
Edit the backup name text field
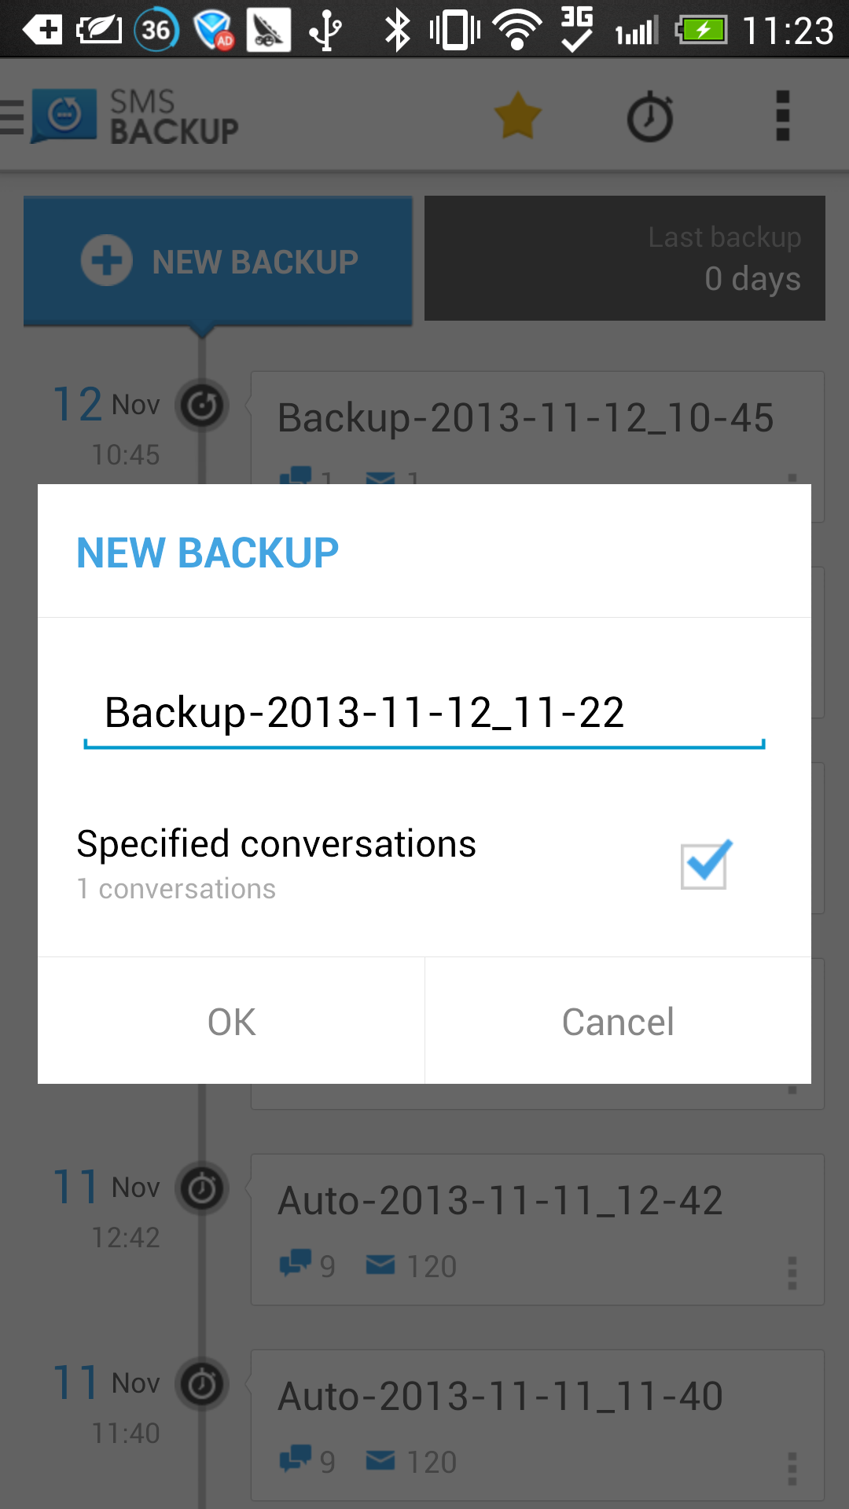[x=424, y=714]
